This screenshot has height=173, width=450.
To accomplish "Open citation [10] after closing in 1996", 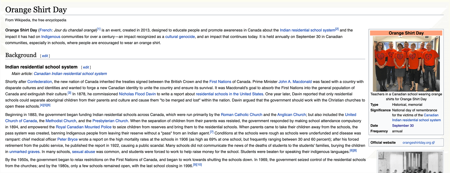I will click(199, 165).
